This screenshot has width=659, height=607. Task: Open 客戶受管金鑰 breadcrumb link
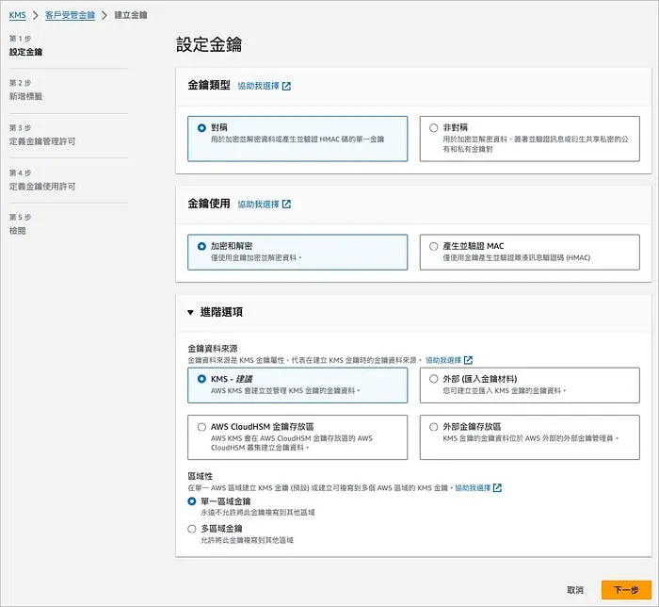(x=70, y=15)
